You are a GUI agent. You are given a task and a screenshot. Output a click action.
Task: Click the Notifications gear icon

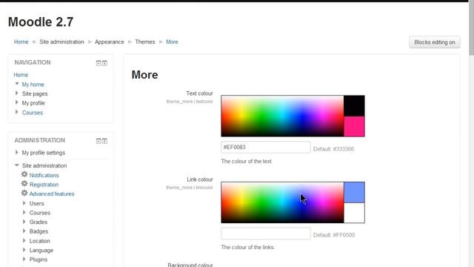tap(24, 174)
